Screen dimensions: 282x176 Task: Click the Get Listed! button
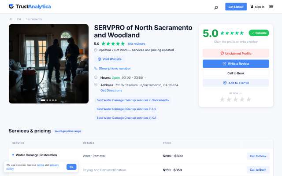click(236, 7)
